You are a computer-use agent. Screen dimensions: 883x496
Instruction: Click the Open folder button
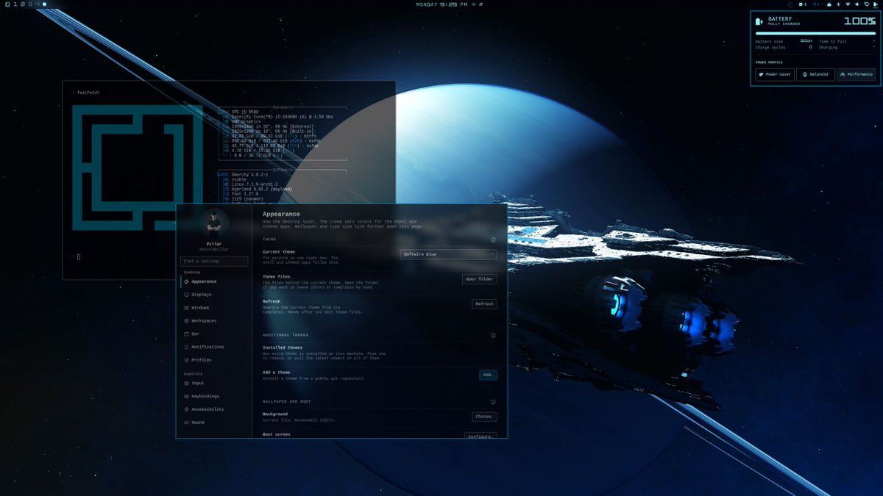480,279
